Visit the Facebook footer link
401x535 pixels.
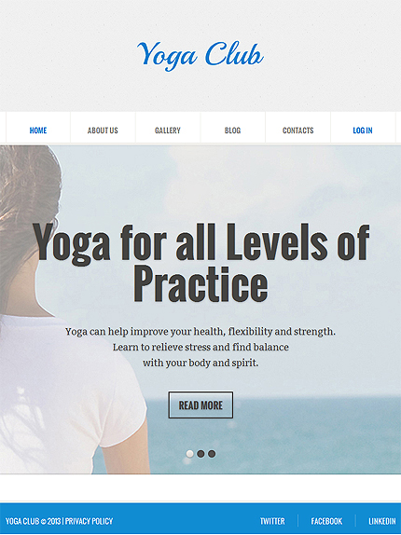click(326, 521)
